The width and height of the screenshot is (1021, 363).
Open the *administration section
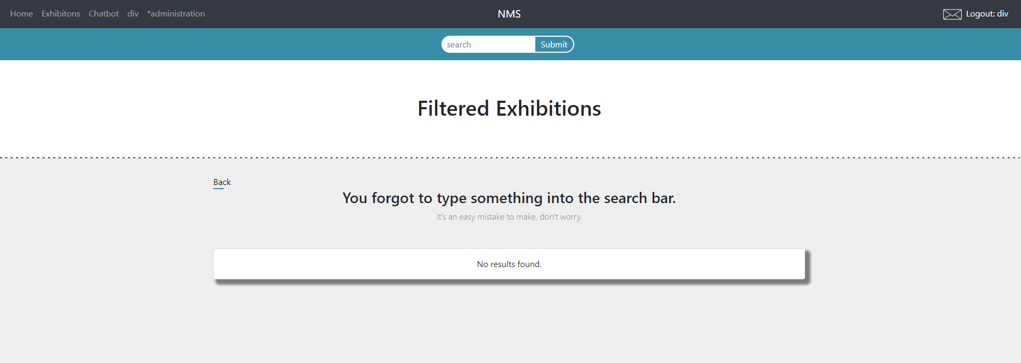[x=176, y=14]
